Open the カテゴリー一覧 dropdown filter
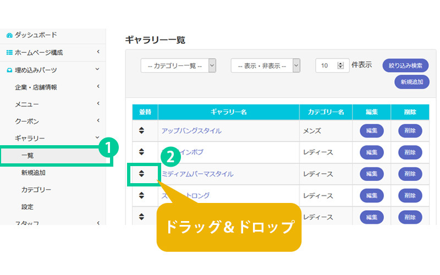 [178, 65]
